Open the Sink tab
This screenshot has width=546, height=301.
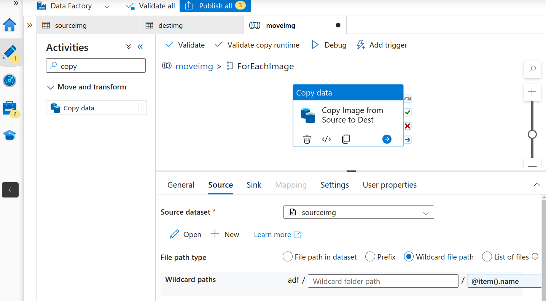[x=254, y=185]
